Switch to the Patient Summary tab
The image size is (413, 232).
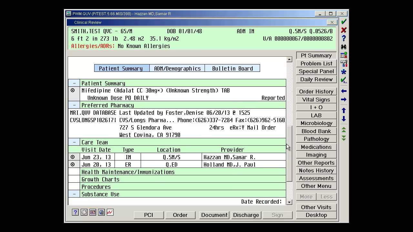(122, 68)
